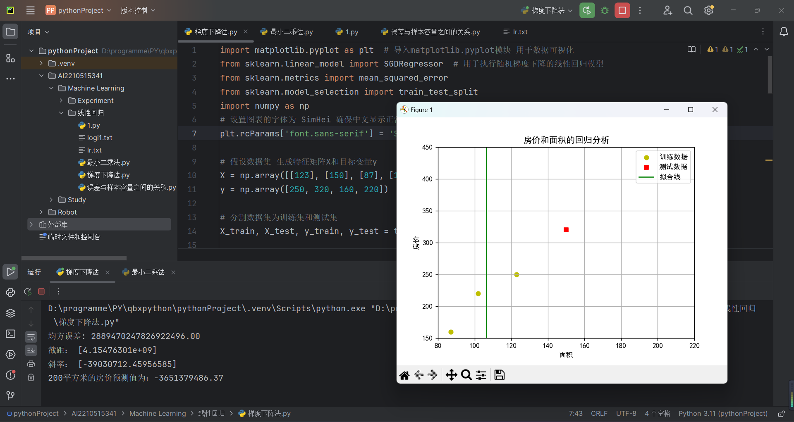Open the Problems tool window icon
794x422 pixels.
point(11,375)
